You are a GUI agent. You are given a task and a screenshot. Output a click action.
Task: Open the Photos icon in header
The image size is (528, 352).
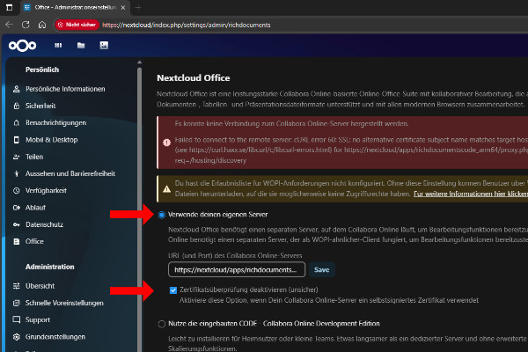pyautogui.click(x=104, y=45)
